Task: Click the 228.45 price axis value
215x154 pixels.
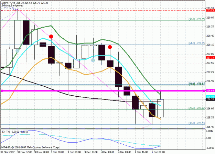Action: click(x=210, y=36)
